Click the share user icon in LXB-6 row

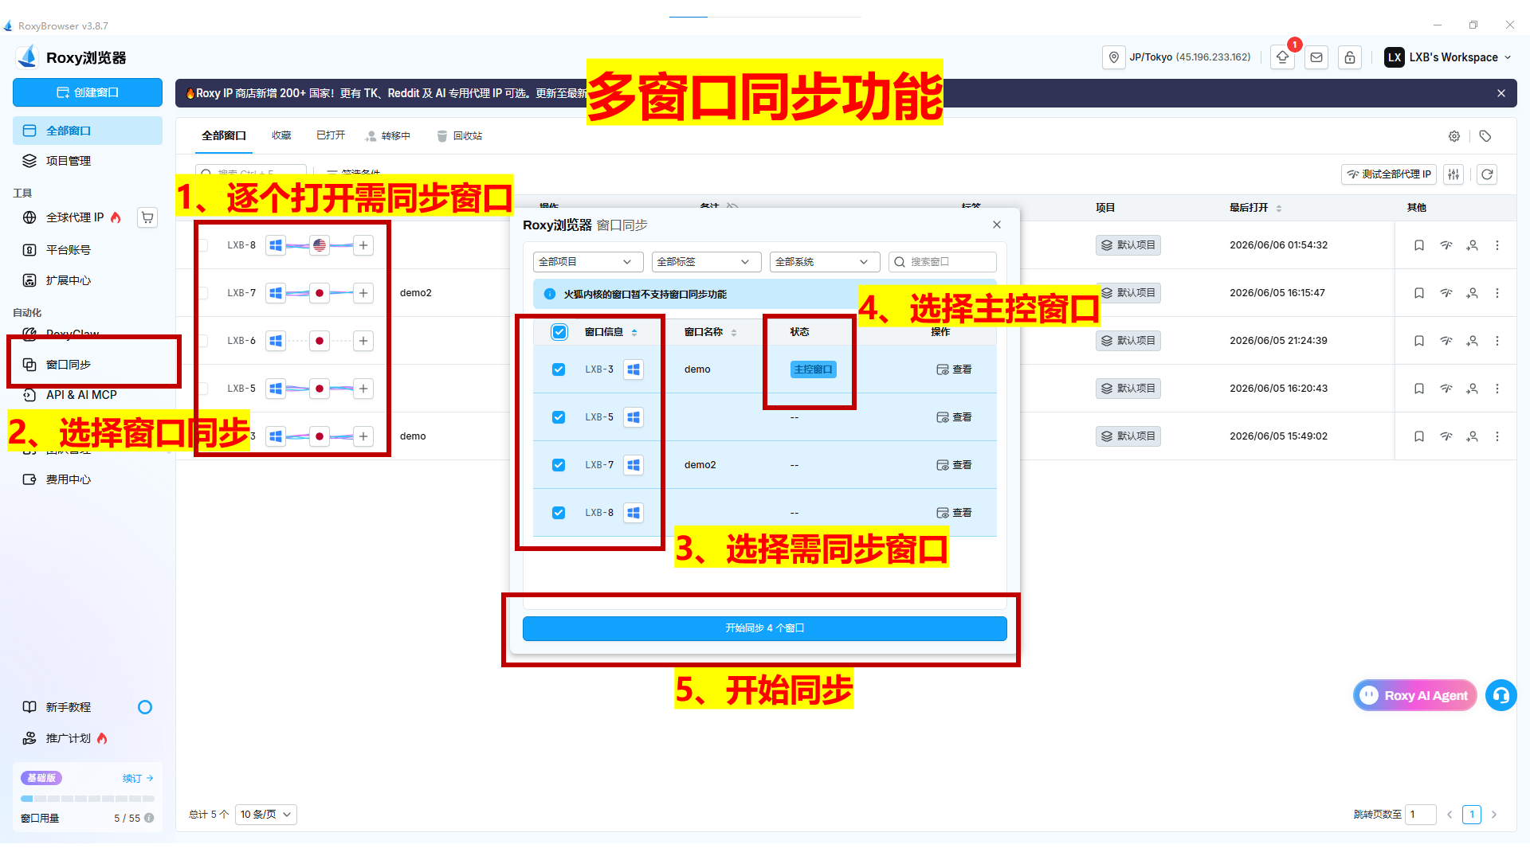click(x=1473, y=341)
